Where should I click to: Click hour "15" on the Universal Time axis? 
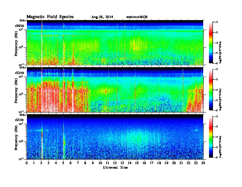137,163
